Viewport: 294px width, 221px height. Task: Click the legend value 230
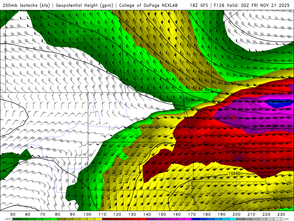coord(281,214)
